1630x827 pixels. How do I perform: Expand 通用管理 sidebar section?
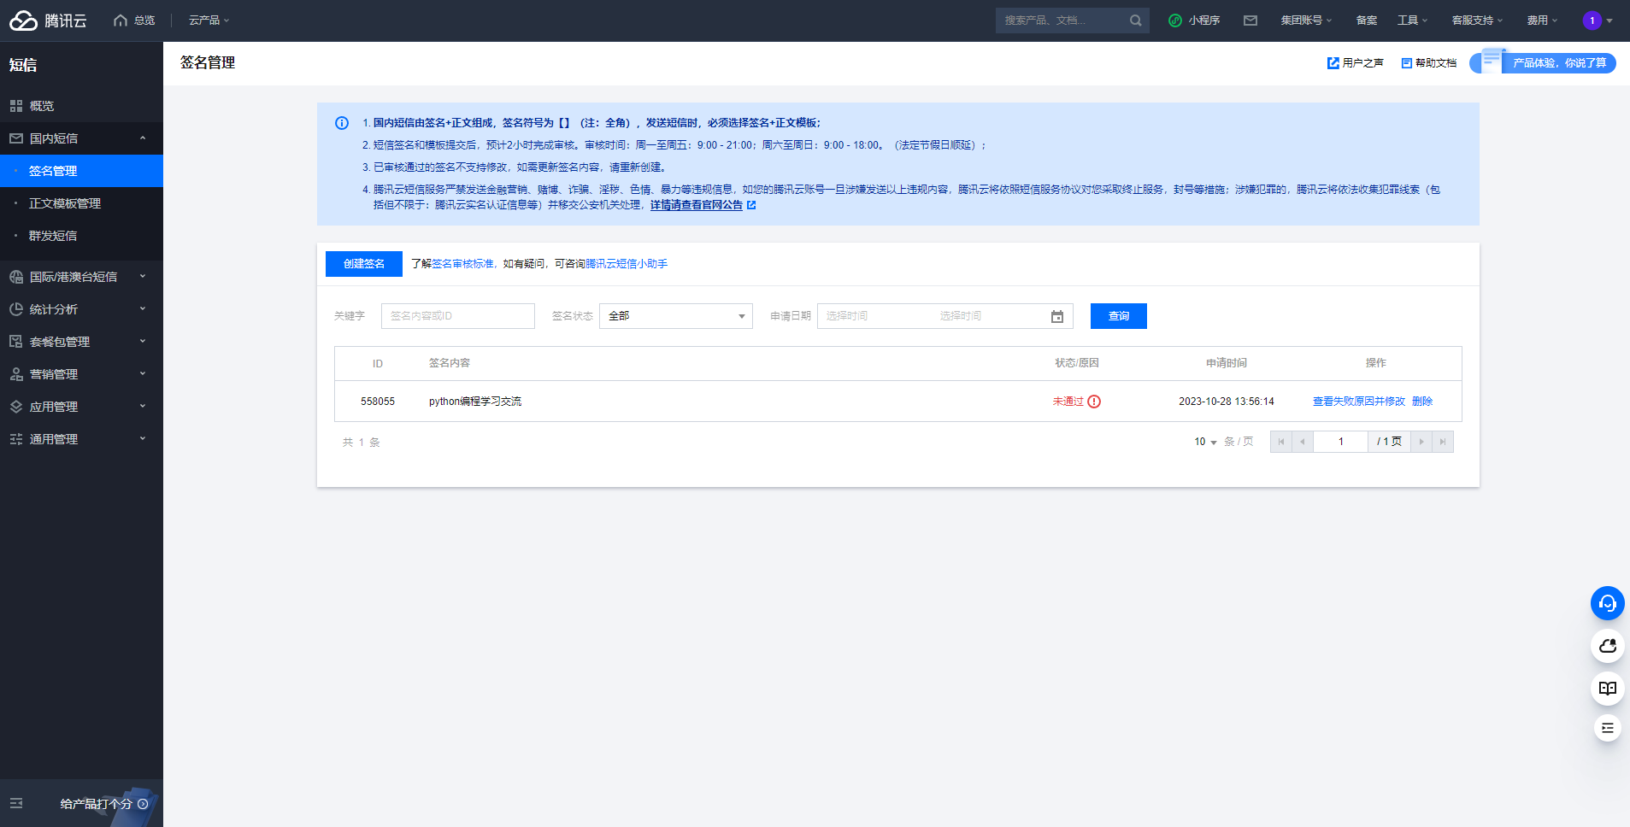coord(81,439)
